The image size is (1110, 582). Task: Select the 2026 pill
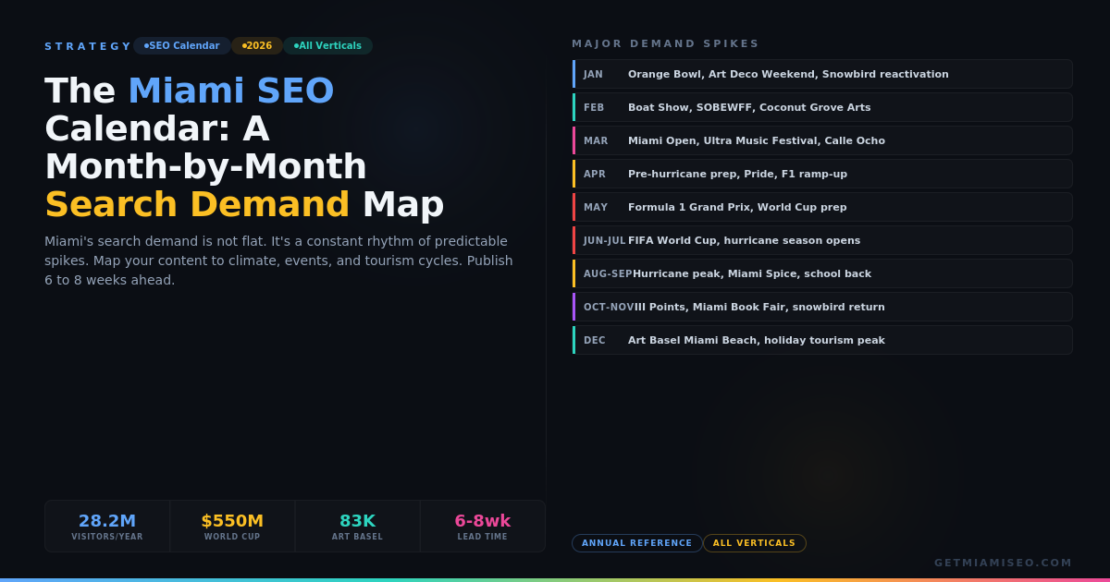[257, 45]
